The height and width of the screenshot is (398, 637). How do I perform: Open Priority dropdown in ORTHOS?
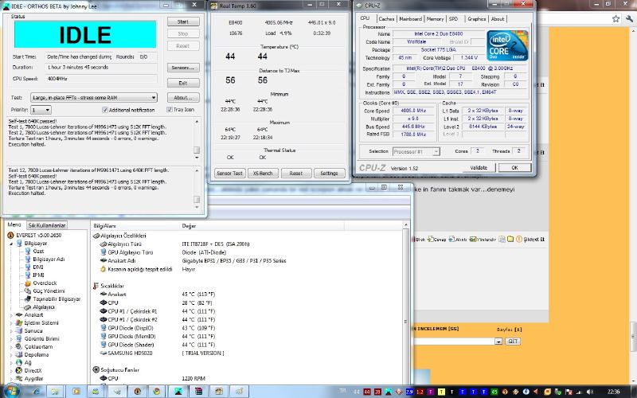point(41,110)
